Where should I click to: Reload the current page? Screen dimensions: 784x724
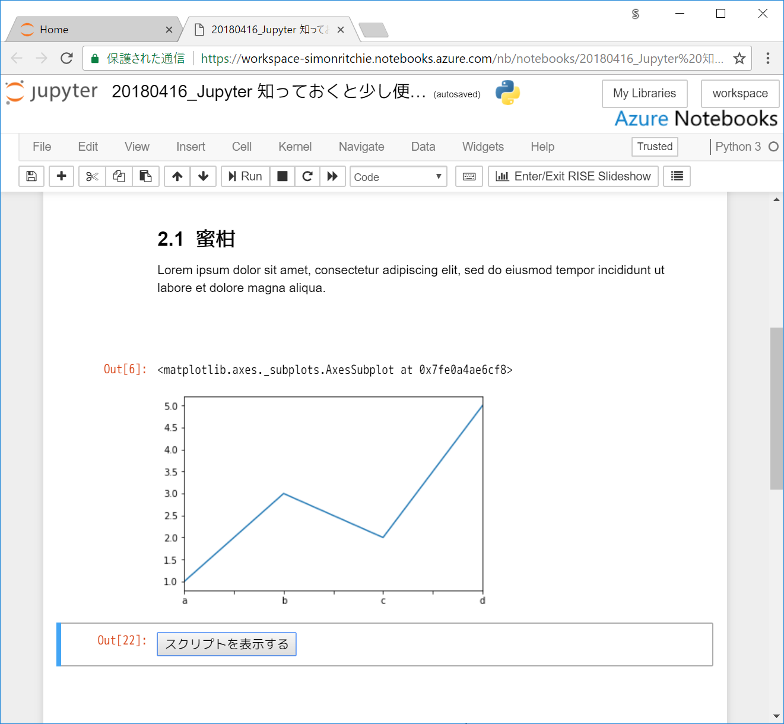pyautogui.click(x=66, y=58)
